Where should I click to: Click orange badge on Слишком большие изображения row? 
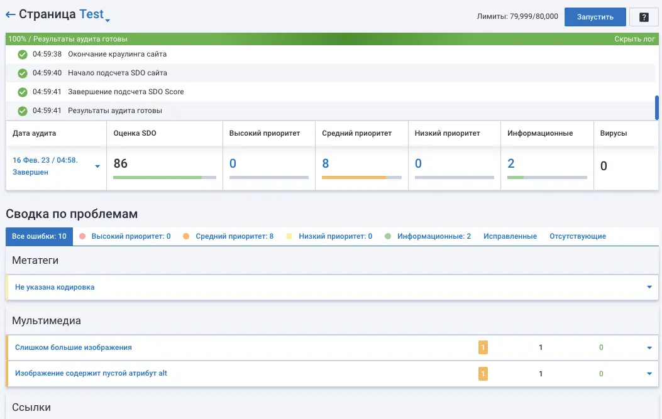click(x=483, y=347)
